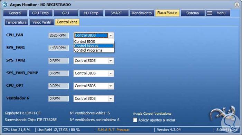Click the SYS_FAN2 0 RPM field

(58, 61)
